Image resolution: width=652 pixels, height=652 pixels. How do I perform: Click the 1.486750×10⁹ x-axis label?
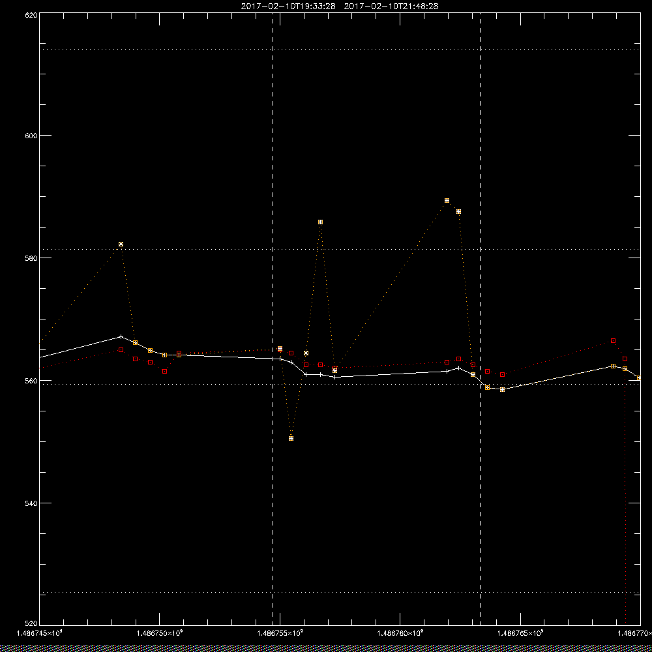click(x=160, y=633)
